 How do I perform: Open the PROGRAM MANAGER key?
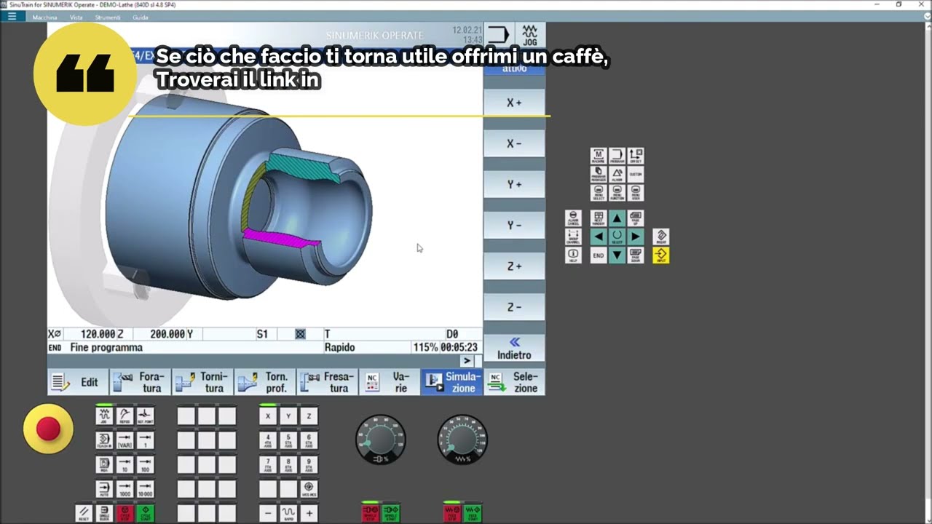(599, 174)
